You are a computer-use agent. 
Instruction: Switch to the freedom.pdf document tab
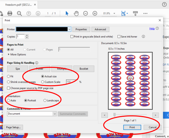click(x=19, y=5)
